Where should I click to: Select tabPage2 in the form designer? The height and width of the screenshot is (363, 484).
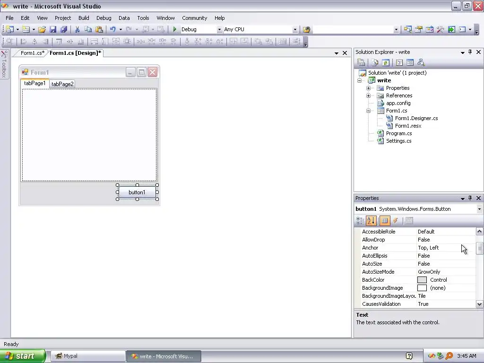62,84
